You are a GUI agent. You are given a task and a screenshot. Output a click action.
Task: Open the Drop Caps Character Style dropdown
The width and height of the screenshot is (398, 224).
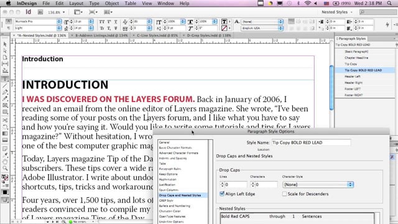click(318, 185)
